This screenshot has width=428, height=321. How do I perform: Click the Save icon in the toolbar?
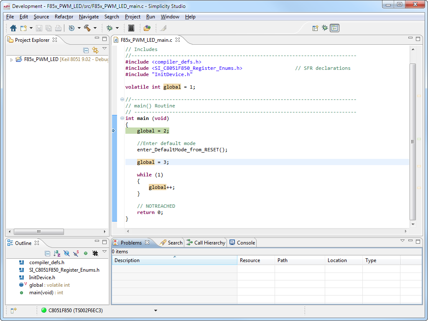tap(38, 28)
